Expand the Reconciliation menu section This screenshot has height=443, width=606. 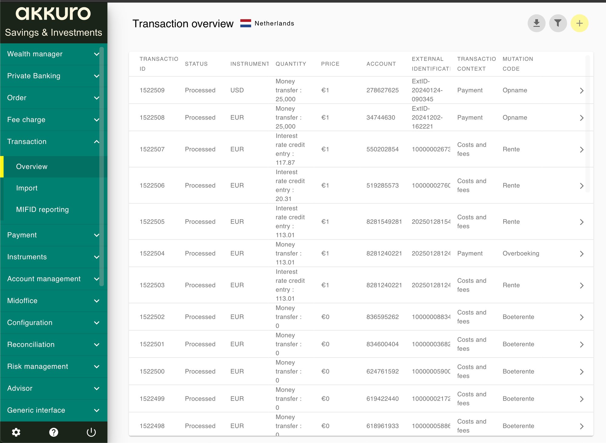point(54,345)
